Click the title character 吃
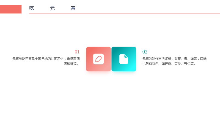 (x=32, y=8)
